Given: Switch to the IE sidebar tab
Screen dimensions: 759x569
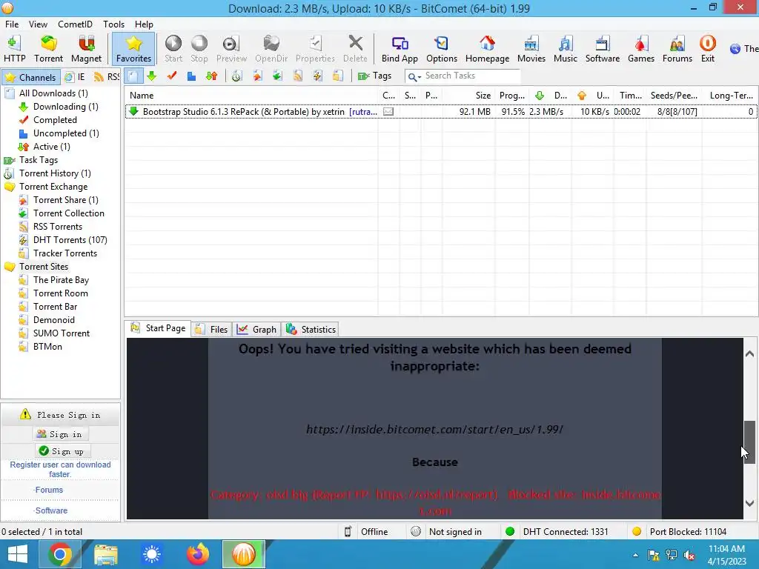Looking at the screenshot, I should tap(76, 77).
